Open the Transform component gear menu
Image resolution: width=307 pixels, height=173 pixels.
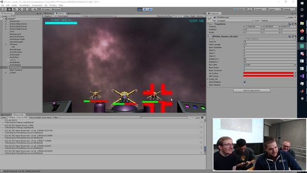click(295, 24)
